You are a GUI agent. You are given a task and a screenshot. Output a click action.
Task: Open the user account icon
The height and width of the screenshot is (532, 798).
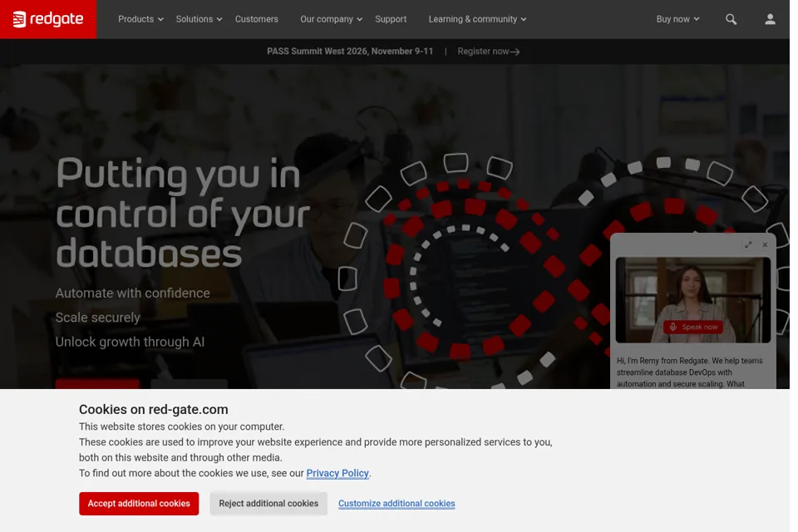pos(770,19)
